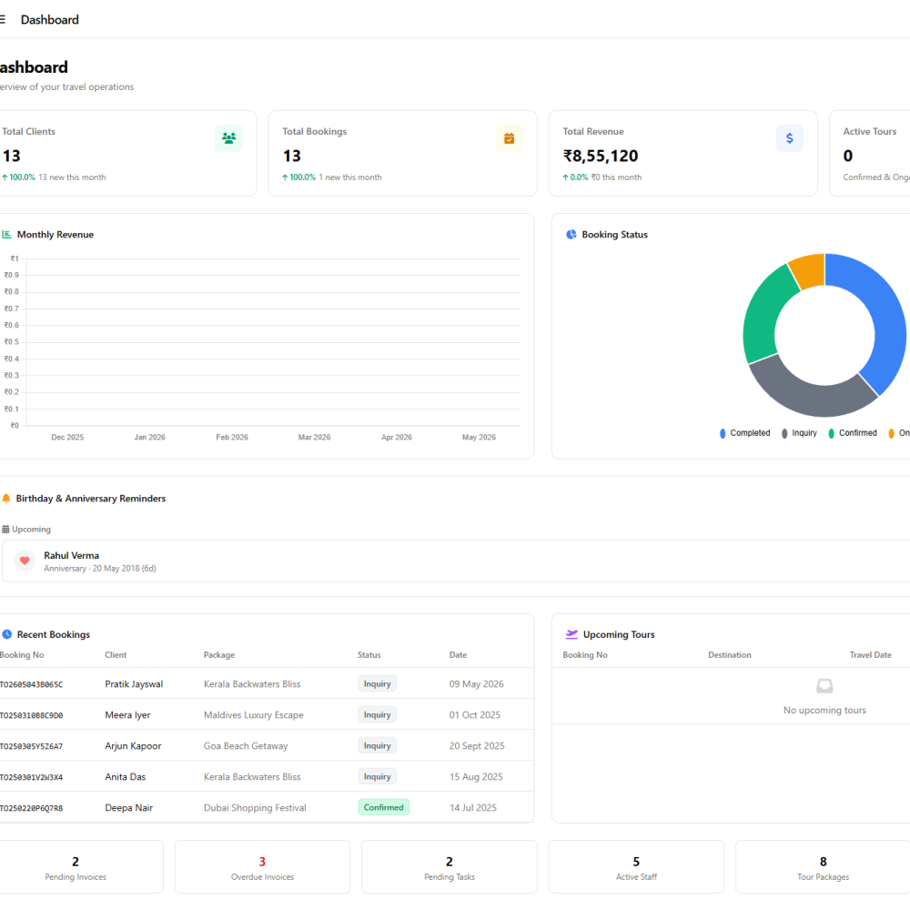Open booking TO250301V2W3X4
Screen dimensions: 910x910
(x=31, y=777)
